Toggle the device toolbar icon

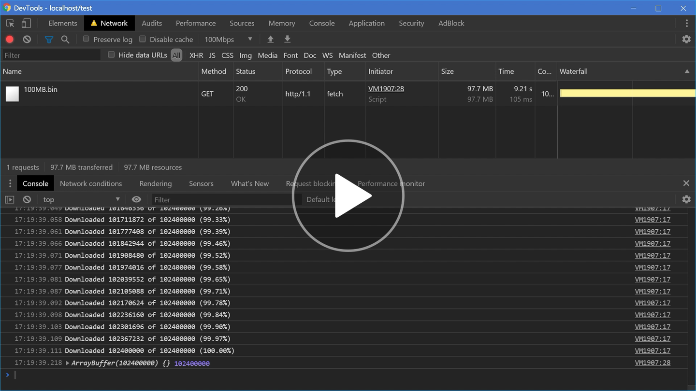click(26, 23)
